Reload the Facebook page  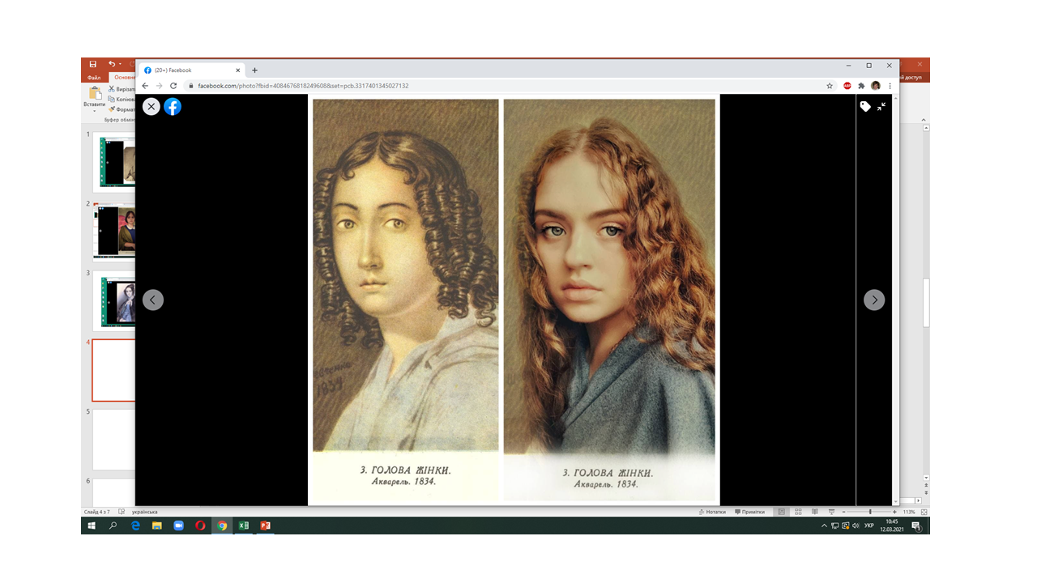tap(173, 86)
